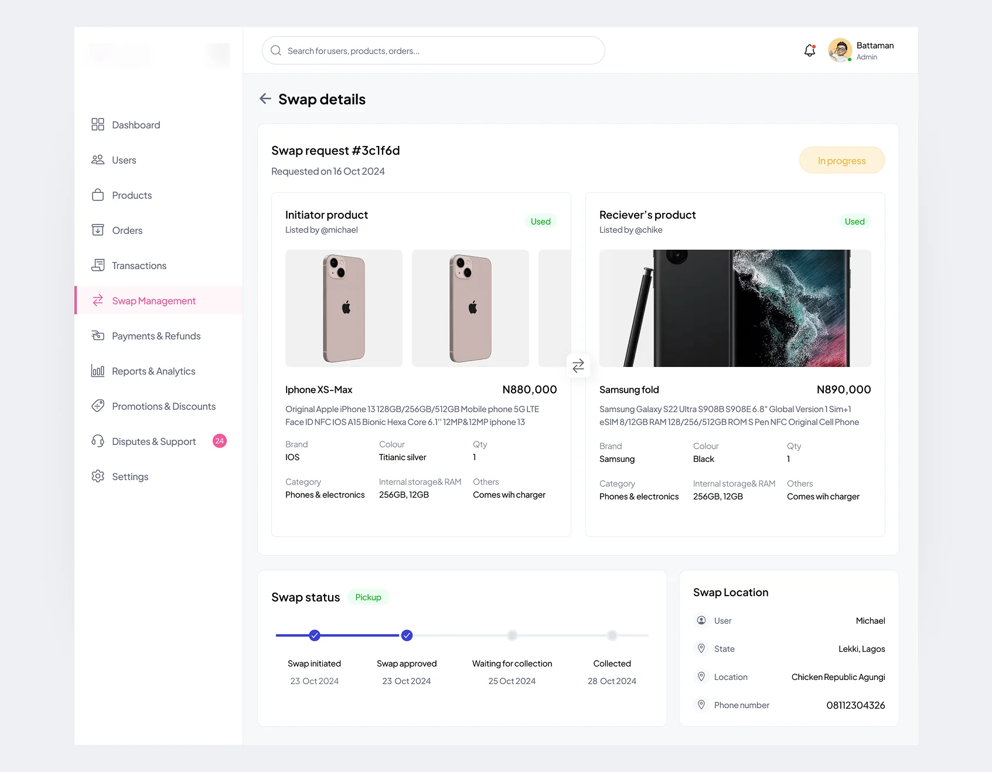
Task: Navigate to Orders
Action: (159, 230)
